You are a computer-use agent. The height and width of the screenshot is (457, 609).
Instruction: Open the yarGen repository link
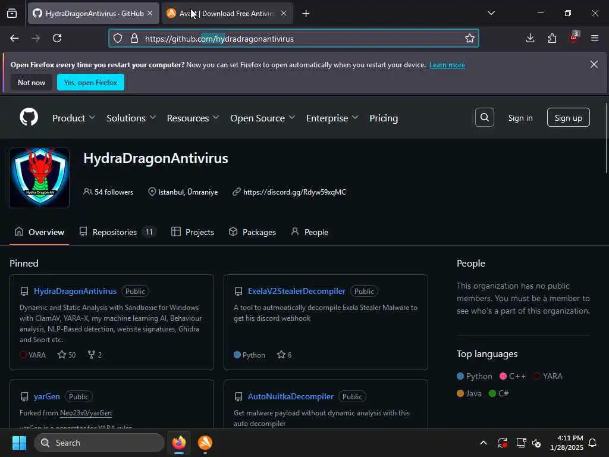click(x=46, y=396)
